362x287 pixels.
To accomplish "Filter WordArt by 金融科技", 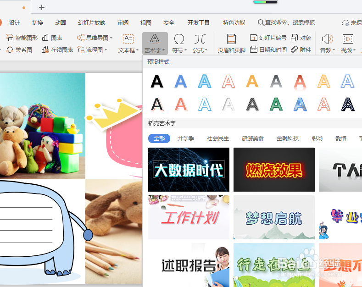I will pos(288,138).
